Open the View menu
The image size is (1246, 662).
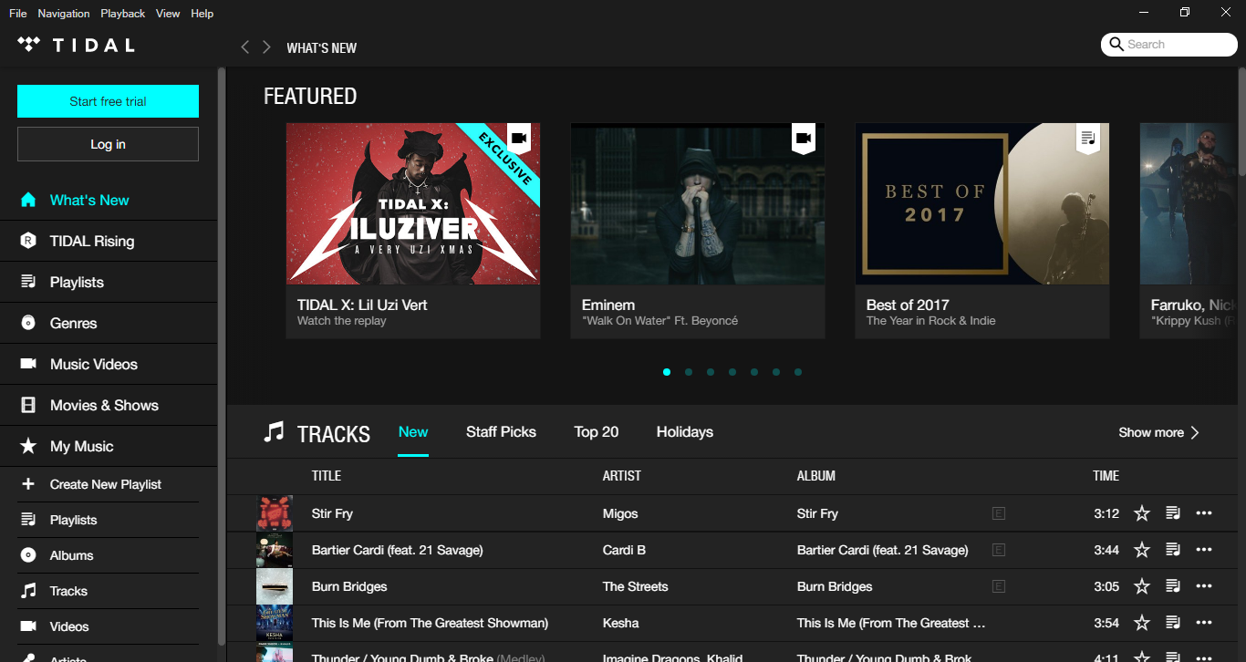[168, 13]
